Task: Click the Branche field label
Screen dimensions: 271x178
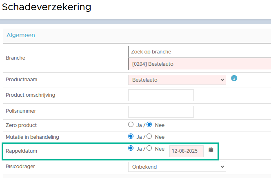Action: pyautogui.click(x=16, y=58)
